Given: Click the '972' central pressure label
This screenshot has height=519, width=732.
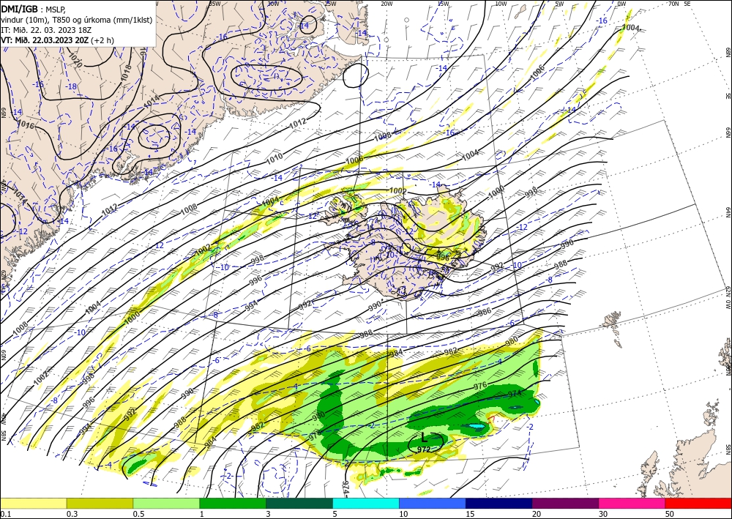Looking at the screenshot, I should (423, 449).
